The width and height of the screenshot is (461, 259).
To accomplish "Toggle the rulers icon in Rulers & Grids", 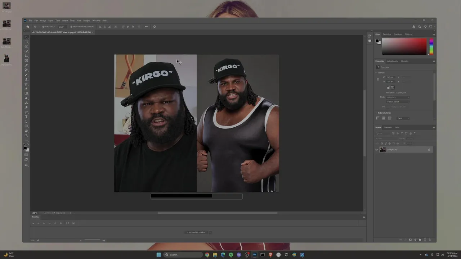I will (378, 118).
